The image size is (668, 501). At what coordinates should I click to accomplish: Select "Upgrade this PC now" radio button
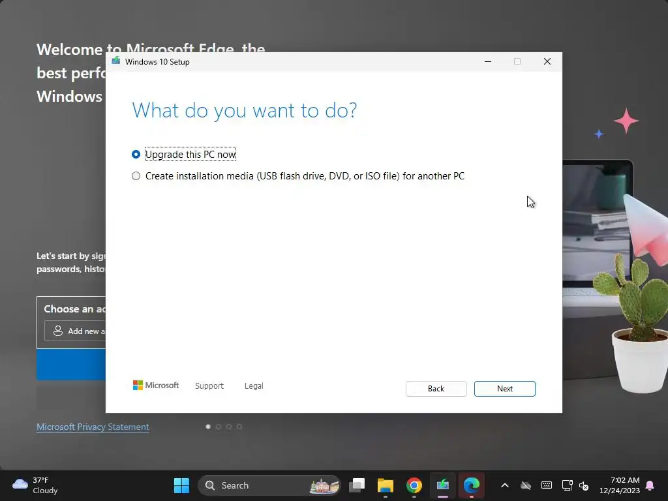click(136, 154)
